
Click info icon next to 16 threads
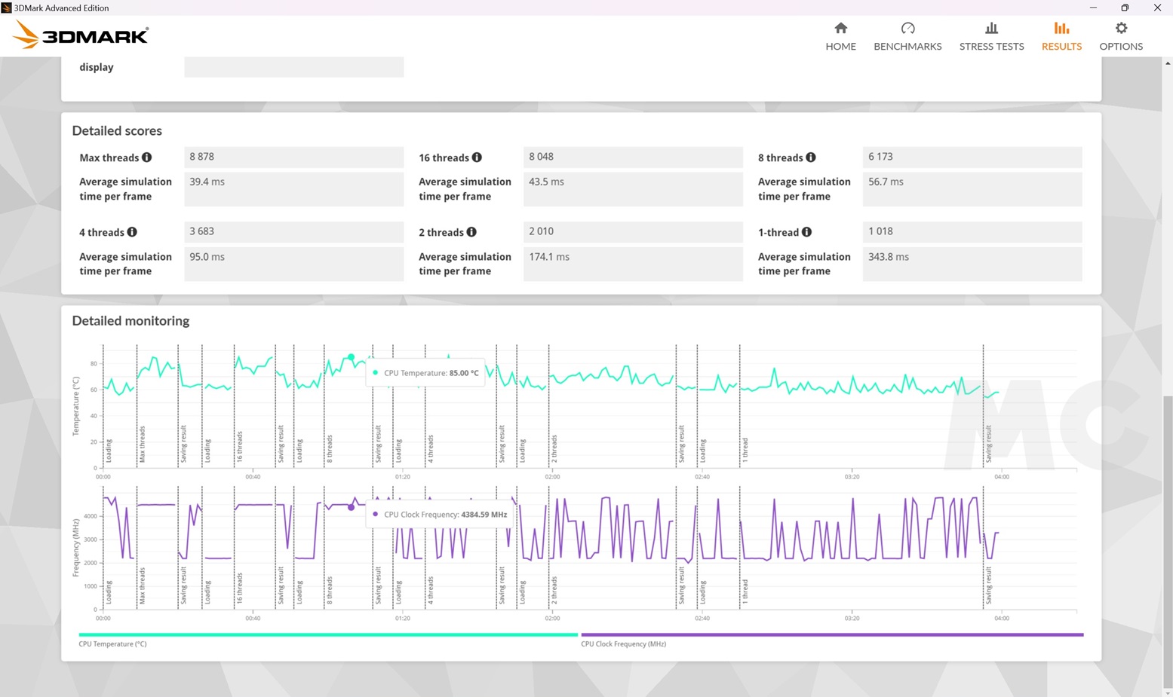click(477, 157)
